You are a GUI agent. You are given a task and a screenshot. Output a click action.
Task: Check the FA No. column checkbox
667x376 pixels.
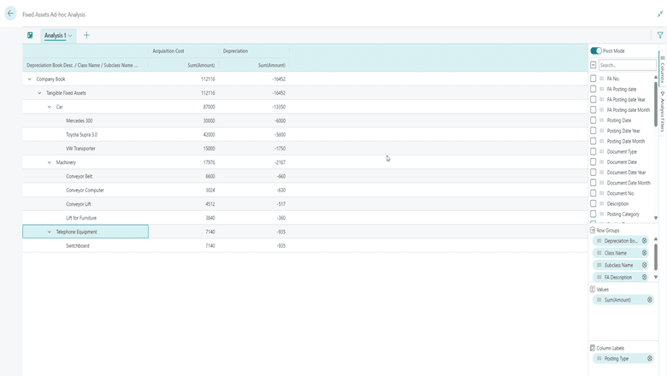point(593,79)
